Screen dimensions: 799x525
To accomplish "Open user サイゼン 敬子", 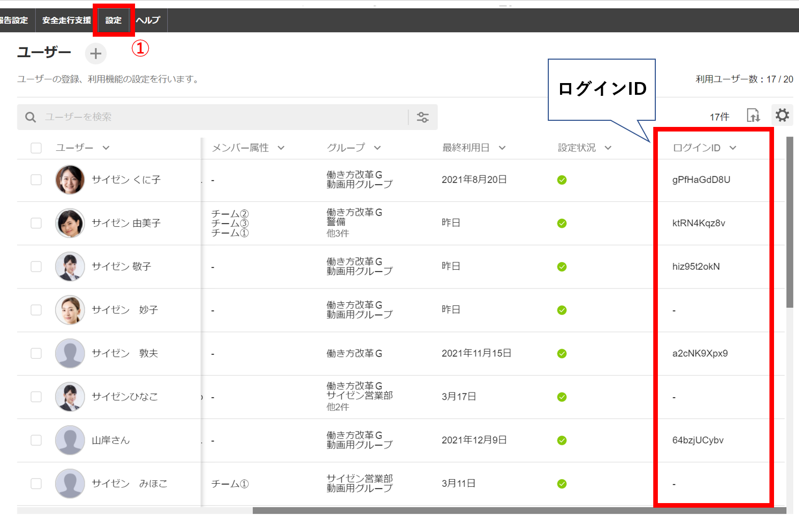I will coord(121,267).
